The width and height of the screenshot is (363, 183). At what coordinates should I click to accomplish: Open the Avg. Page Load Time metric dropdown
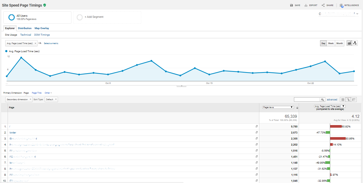click(21, 43)
